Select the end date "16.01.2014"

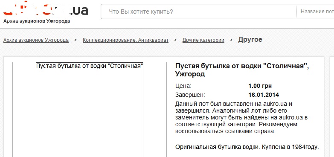pyautogui.click(x=264, y=95)
